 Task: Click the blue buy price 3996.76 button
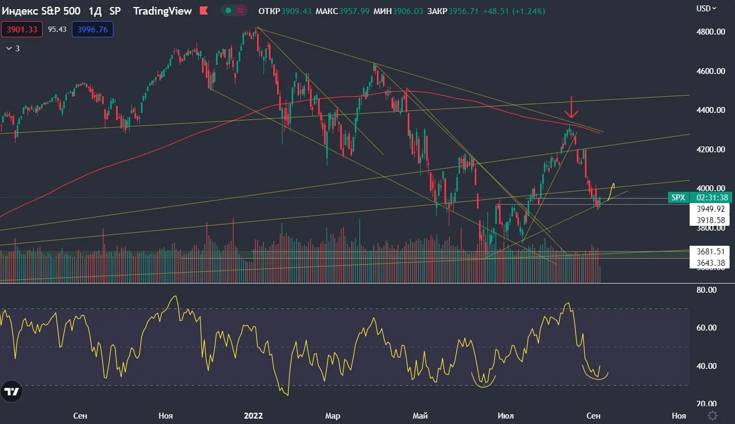click(x=92, y=29)
